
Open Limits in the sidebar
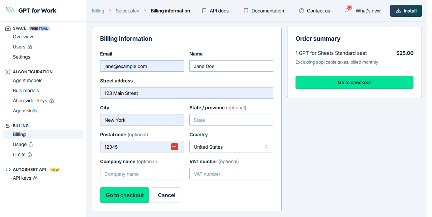(x=19, y=154)
